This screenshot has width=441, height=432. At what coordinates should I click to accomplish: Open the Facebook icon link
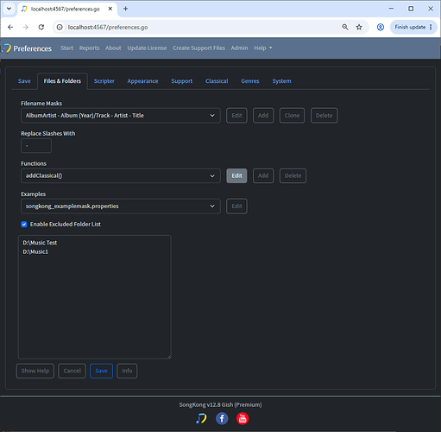222,418
